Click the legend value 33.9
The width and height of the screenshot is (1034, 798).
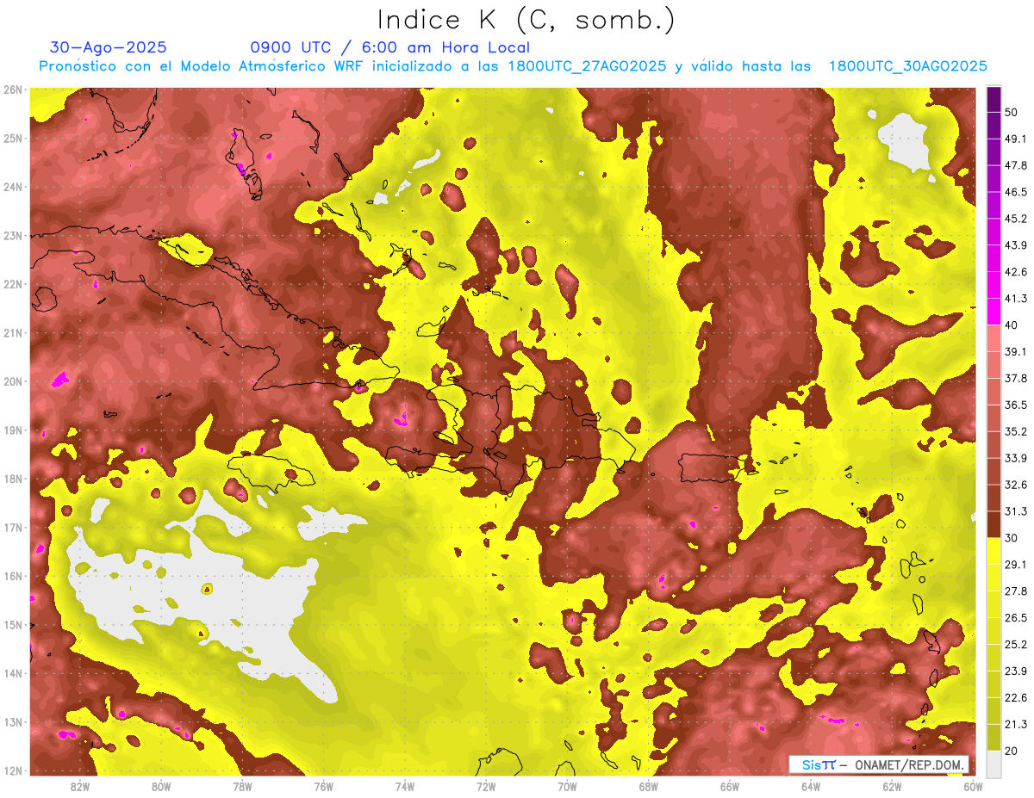(x=1015, y=458)
